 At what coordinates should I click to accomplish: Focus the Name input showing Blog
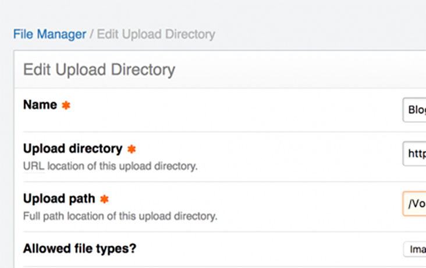point(414,110)
